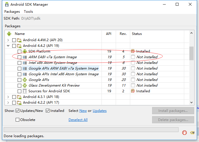Click the folder icon for Android 4.3.1 (API 18)
The width and height of the screenshot is (199, 142).
pos(19,97)
